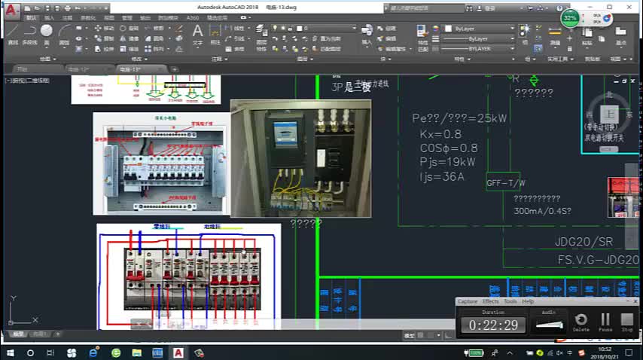Click the new drawing tab plus button
Screen dimensions: 643x360
coord(174,69)
